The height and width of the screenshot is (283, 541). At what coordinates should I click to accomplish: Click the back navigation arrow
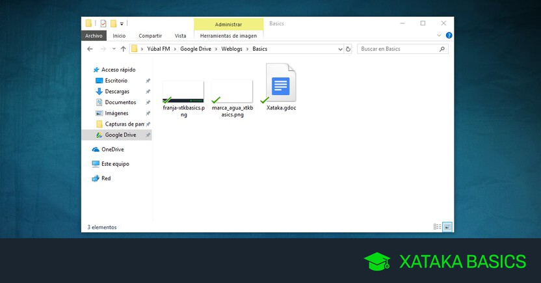pyautogui.click(x=90, y=49)
